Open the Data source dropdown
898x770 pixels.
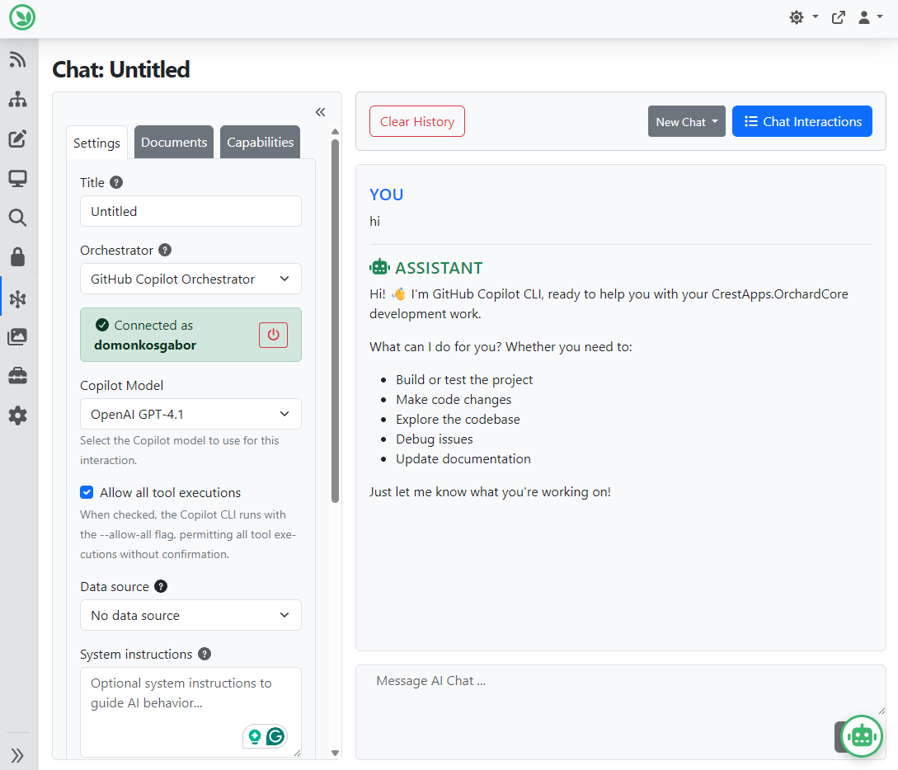click(190, 616)
